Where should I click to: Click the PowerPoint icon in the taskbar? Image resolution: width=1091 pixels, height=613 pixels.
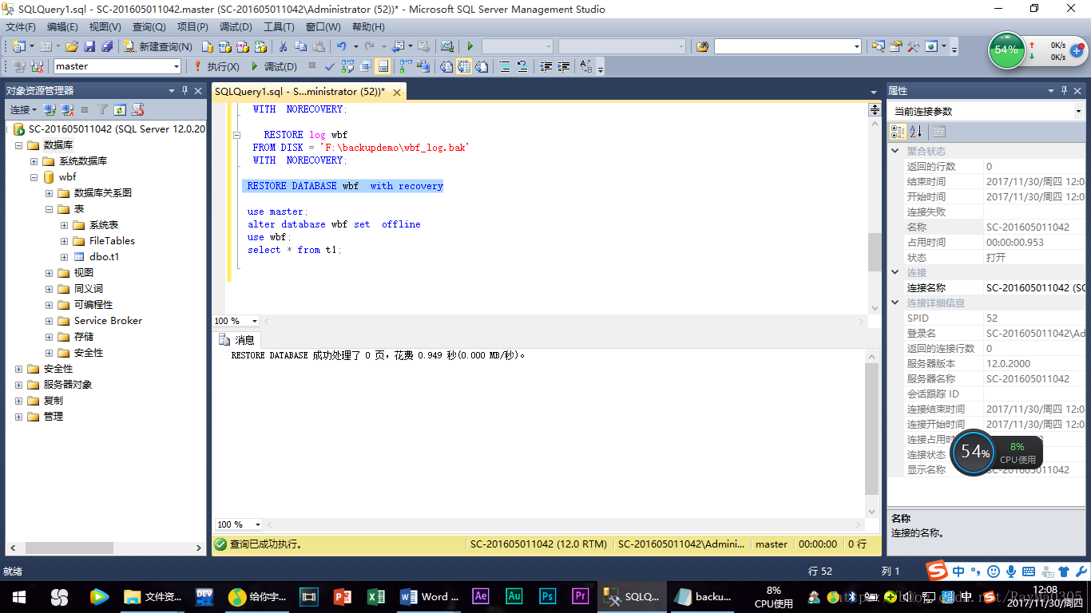pos(342,596)
